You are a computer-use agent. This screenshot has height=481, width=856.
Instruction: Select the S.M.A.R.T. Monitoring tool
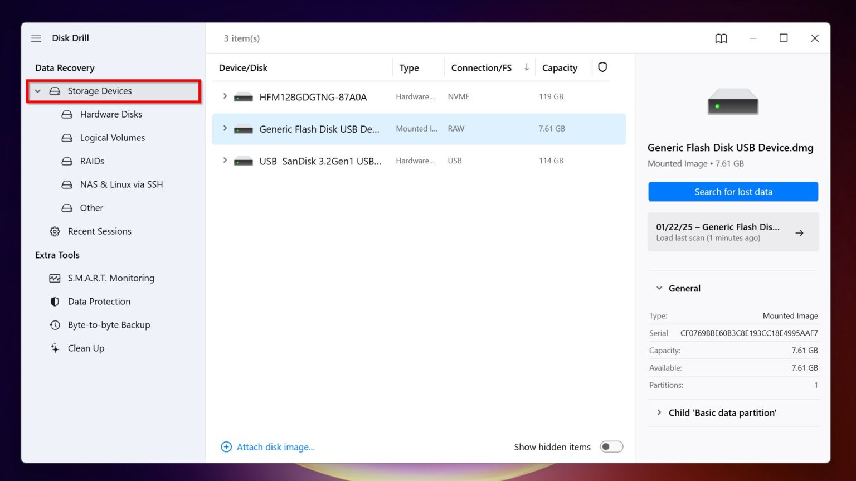111,278
